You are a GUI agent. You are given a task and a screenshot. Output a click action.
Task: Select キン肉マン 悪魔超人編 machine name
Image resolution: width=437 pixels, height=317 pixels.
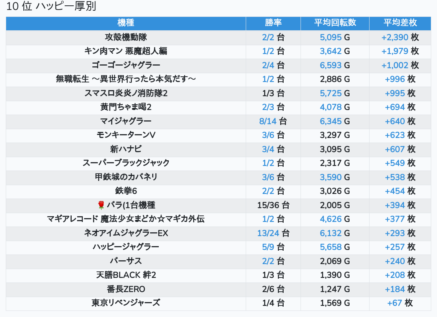point(126,51)
